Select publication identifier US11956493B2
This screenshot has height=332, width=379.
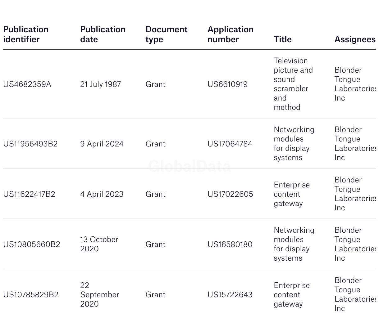tap(30, 144)
